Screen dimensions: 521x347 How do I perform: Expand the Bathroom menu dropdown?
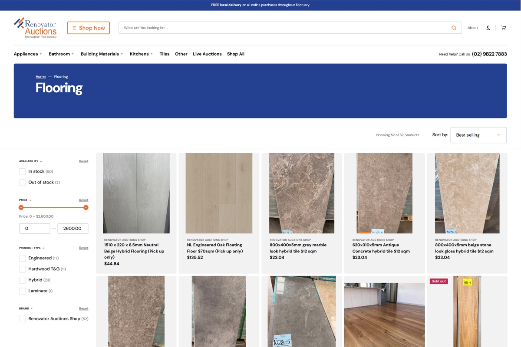61,54
